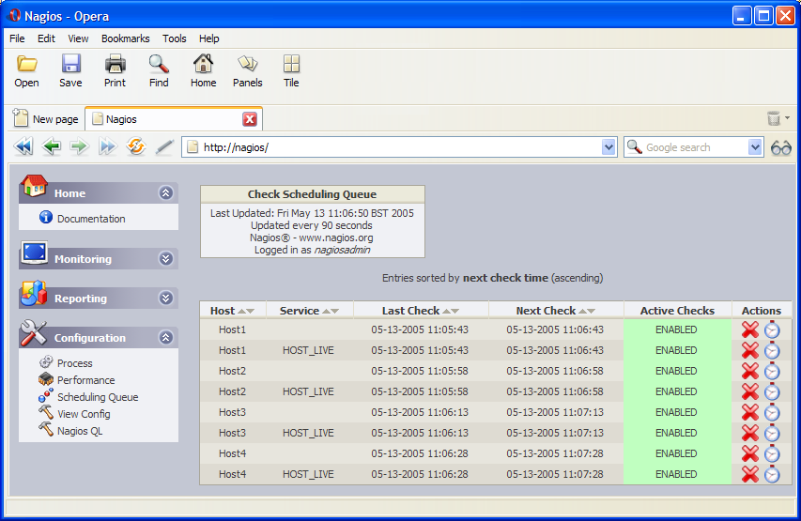This screenshot has height=521, width=801.
Task: Reload the page with the orange icon
Action: coord(136,146)
